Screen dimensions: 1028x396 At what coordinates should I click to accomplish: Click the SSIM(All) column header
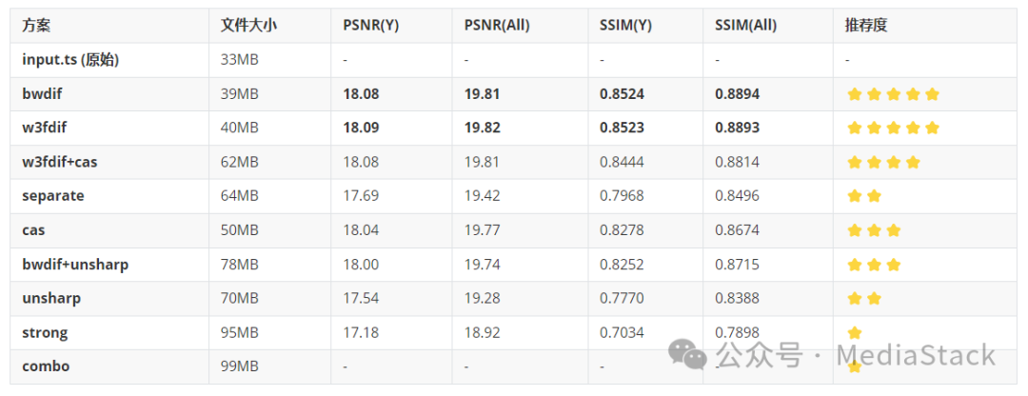click(x=746, y=26)
